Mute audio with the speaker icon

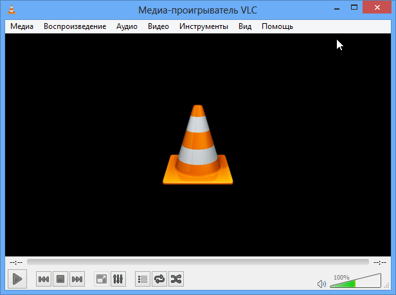coord(321,284)
